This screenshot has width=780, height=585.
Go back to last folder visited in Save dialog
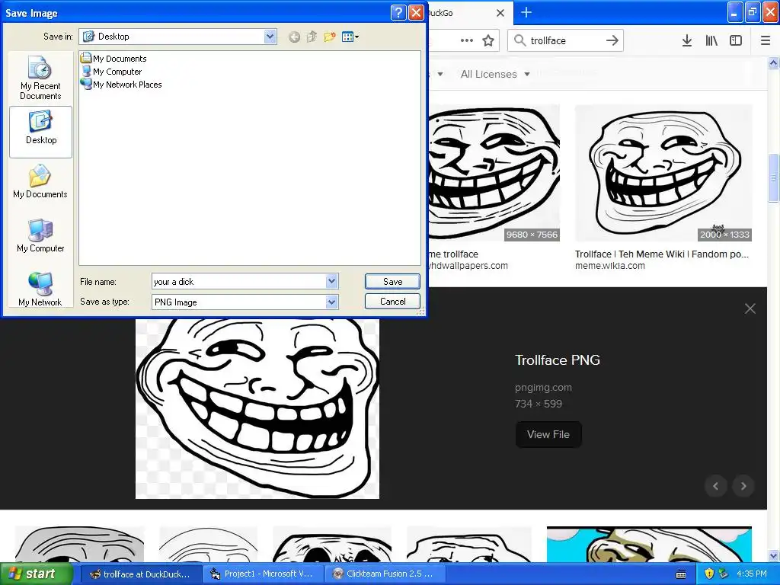click(x=294, y=37)
